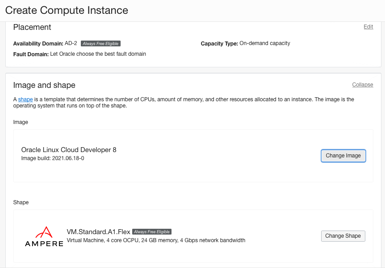Click the Image and shape heading

pos(44,85)
